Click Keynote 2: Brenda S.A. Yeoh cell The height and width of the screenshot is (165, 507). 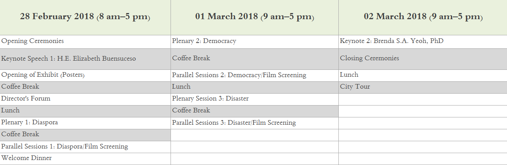point(423,41)
